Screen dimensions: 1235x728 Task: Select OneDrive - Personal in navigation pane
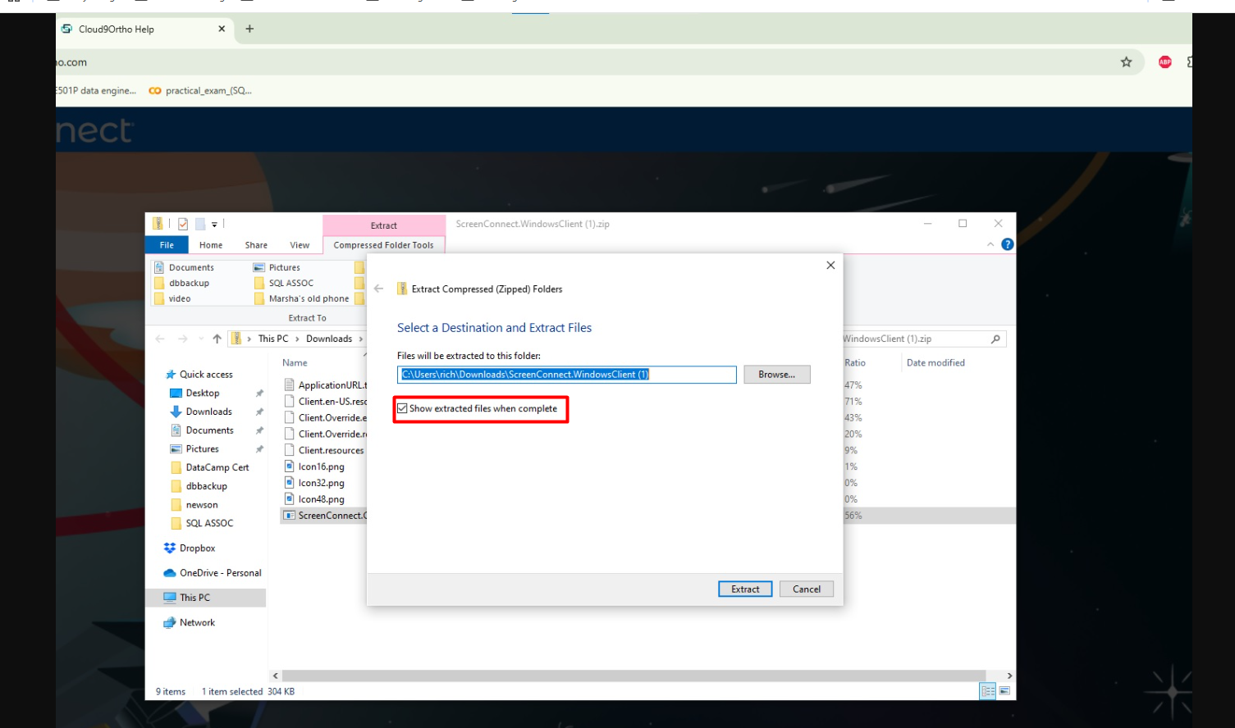click(x=220, y=573)
